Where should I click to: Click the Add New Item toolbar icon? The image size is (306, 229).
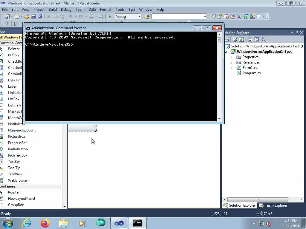point(17,17)
